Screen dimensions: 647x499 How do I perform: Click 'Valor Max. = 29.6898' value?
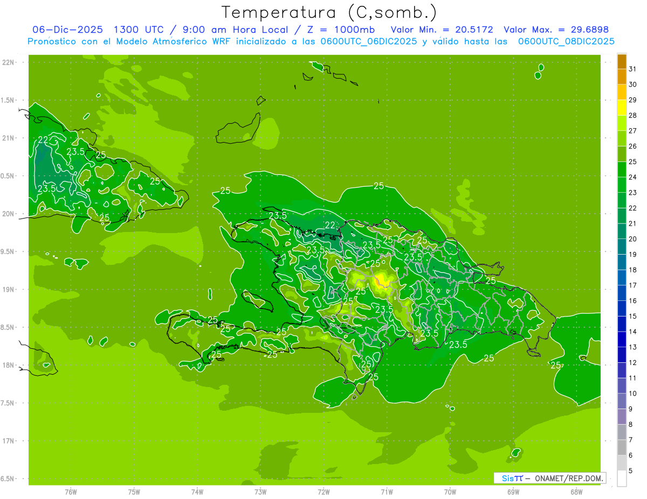556,30
